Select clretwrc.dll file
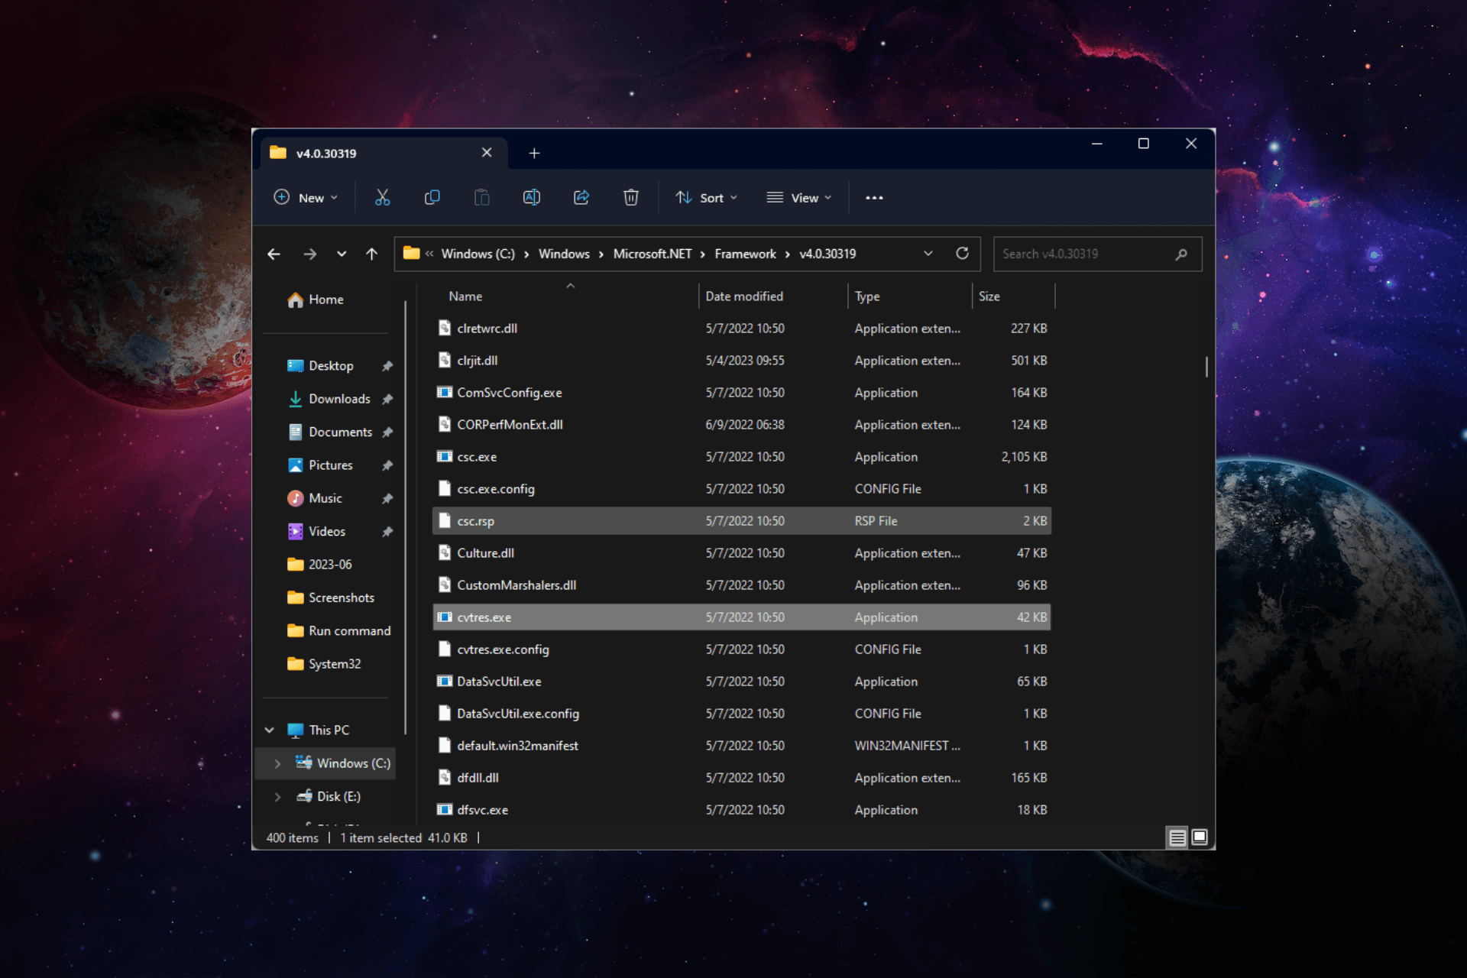The image size is (1467, 978). pyautogui.click(x=742, y=329)
